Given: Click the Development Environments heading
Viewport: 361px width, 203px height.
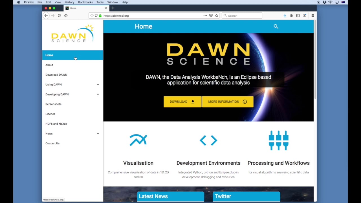Looking at the screenshot, I should [x=208, y=163].
